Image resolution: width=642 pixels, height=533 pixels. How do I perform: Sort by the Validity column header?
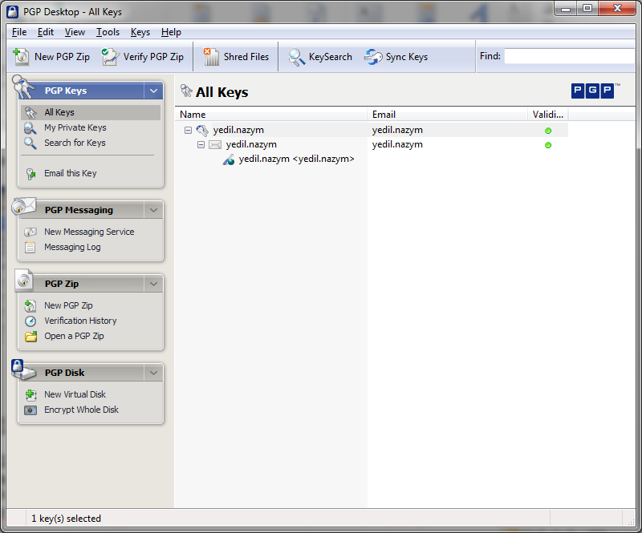pyautogui.click(x=548, y=115)
